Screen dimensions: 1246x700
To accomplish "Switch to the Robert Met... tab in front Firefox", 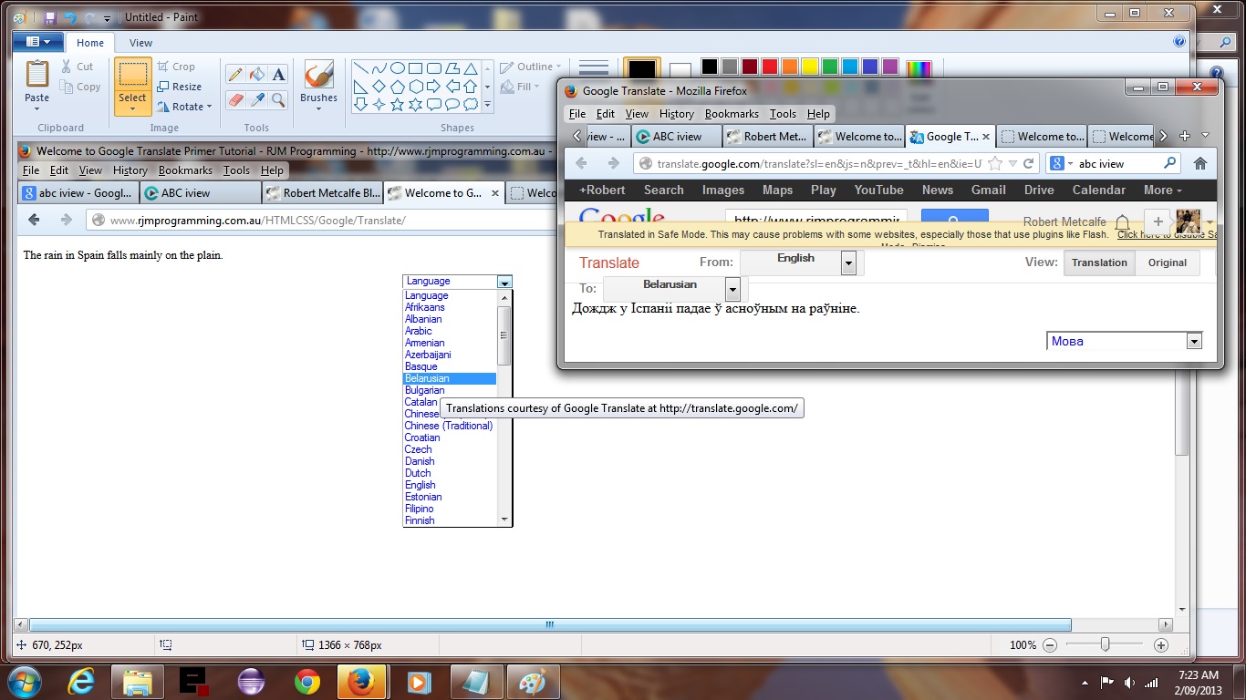I will pos(767,137).
